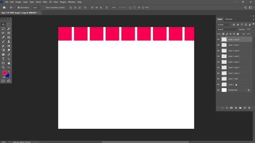
Task: Open the blend mode Normal dropdown
Action: (227, 29)
